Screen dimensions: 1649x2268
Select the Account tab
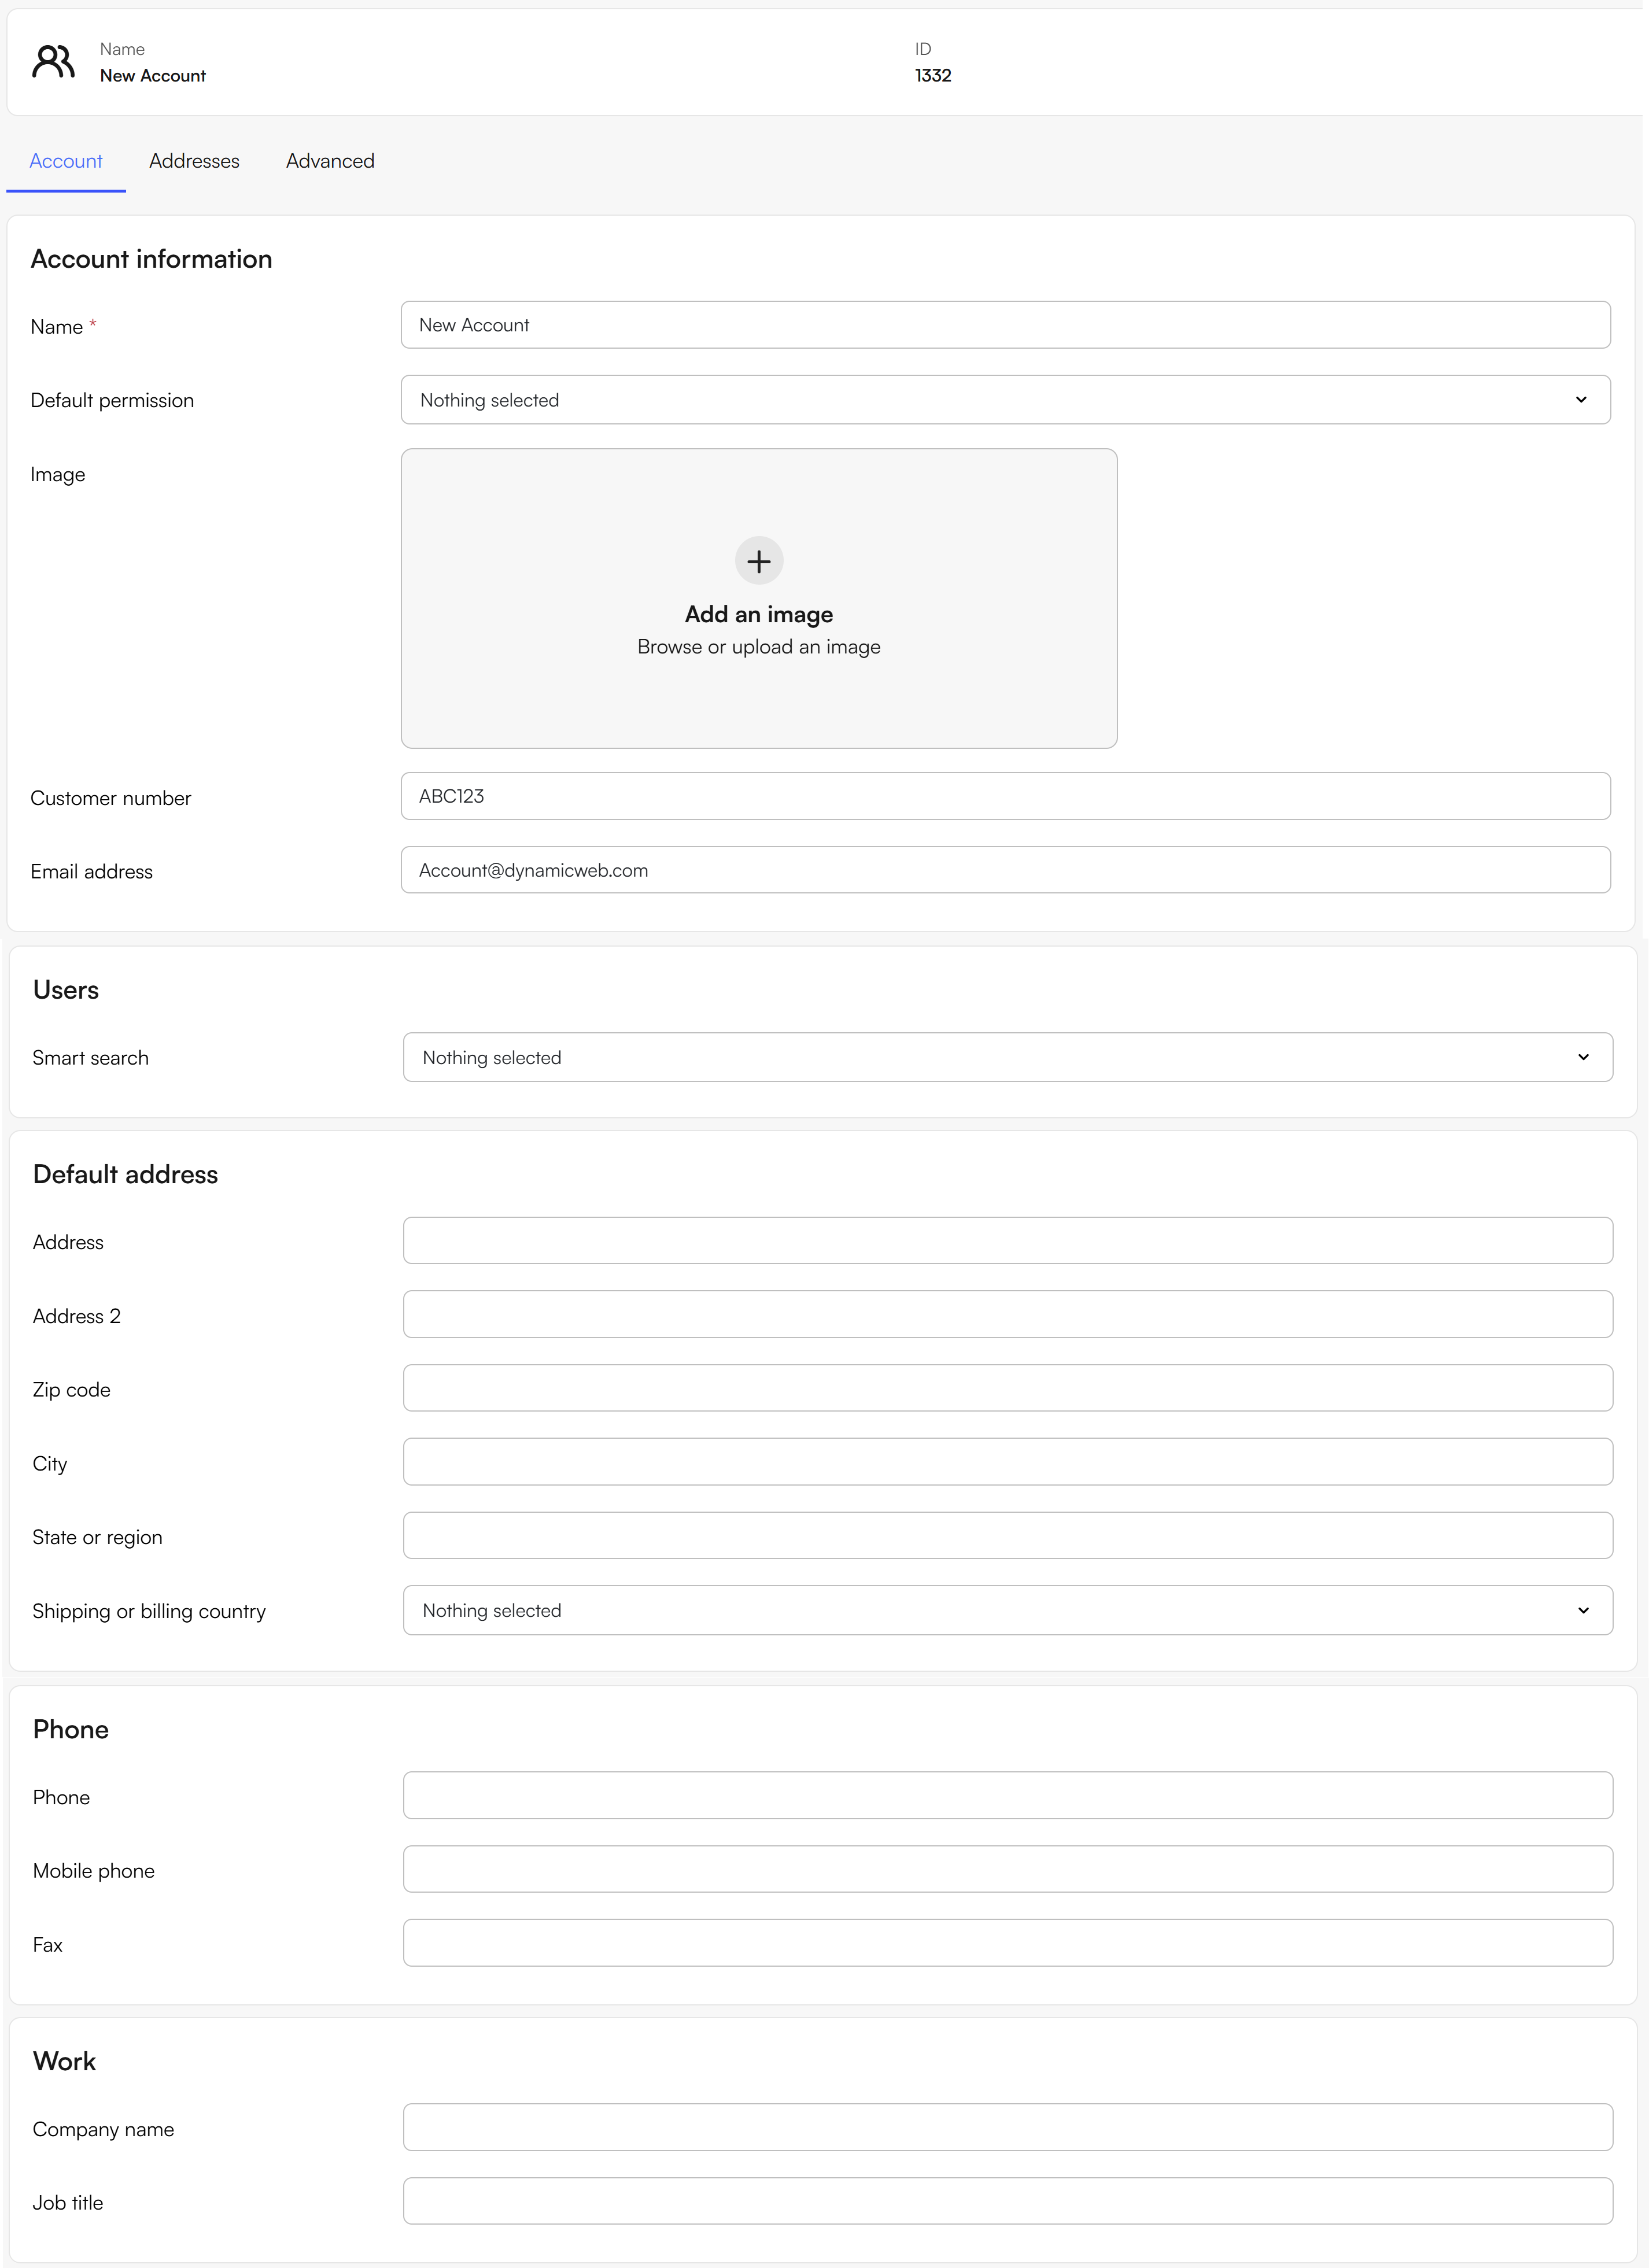tap(66, 161)
